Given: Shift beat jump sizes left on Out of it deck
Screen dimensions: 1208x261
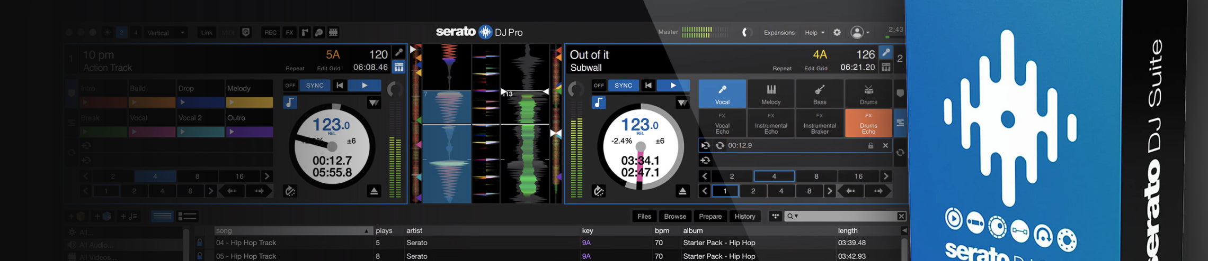Looking at the screenshot, I should coord(705,191).
